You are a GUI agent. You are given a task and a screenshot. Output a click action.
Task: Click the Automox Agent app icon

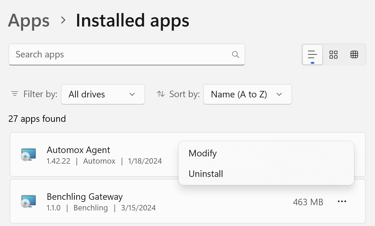click(28, 155)
